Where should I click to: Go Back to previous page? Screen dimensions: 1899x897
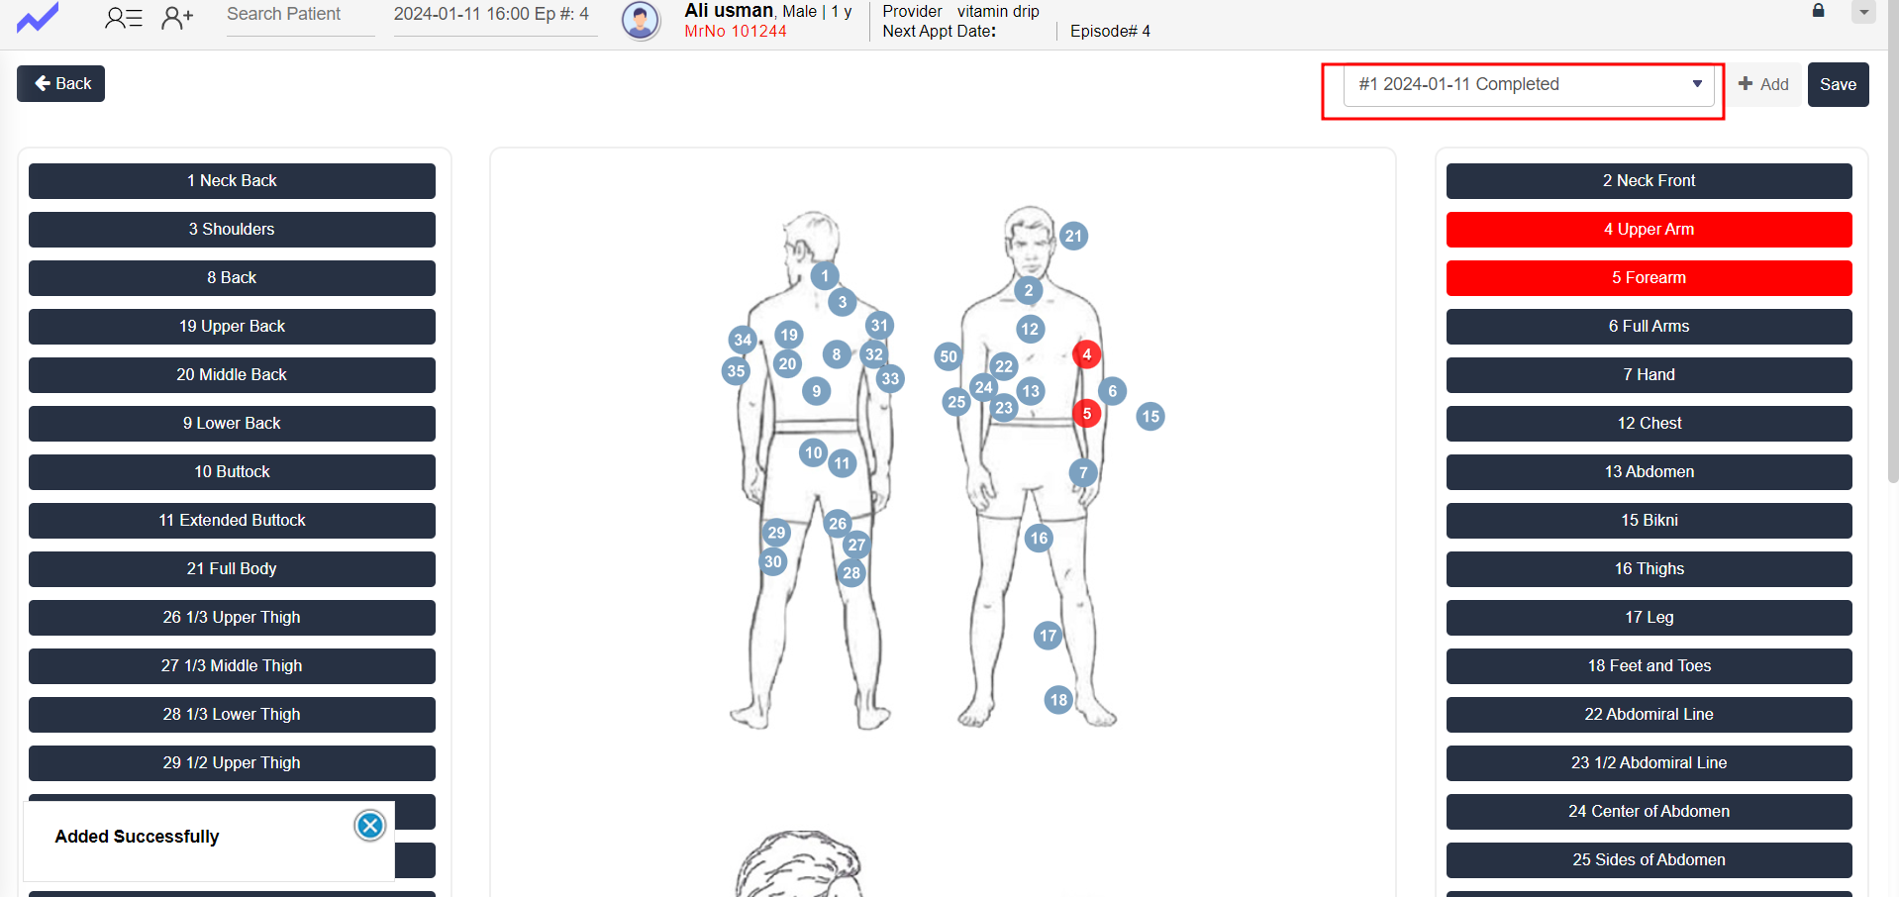60,84
